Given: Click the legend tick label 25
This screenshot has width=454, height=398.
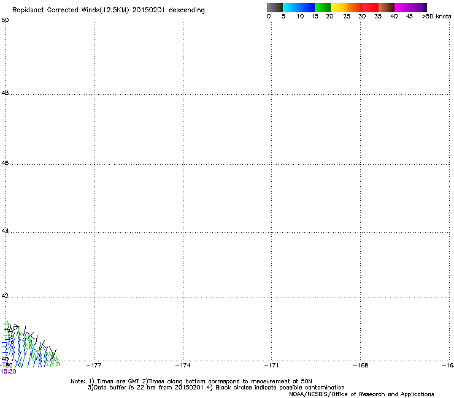Looking at the screenshot, I should click(347, 17).
